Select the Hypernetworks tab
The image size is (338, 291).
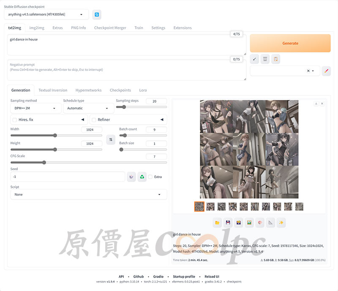tap(88, 90)
